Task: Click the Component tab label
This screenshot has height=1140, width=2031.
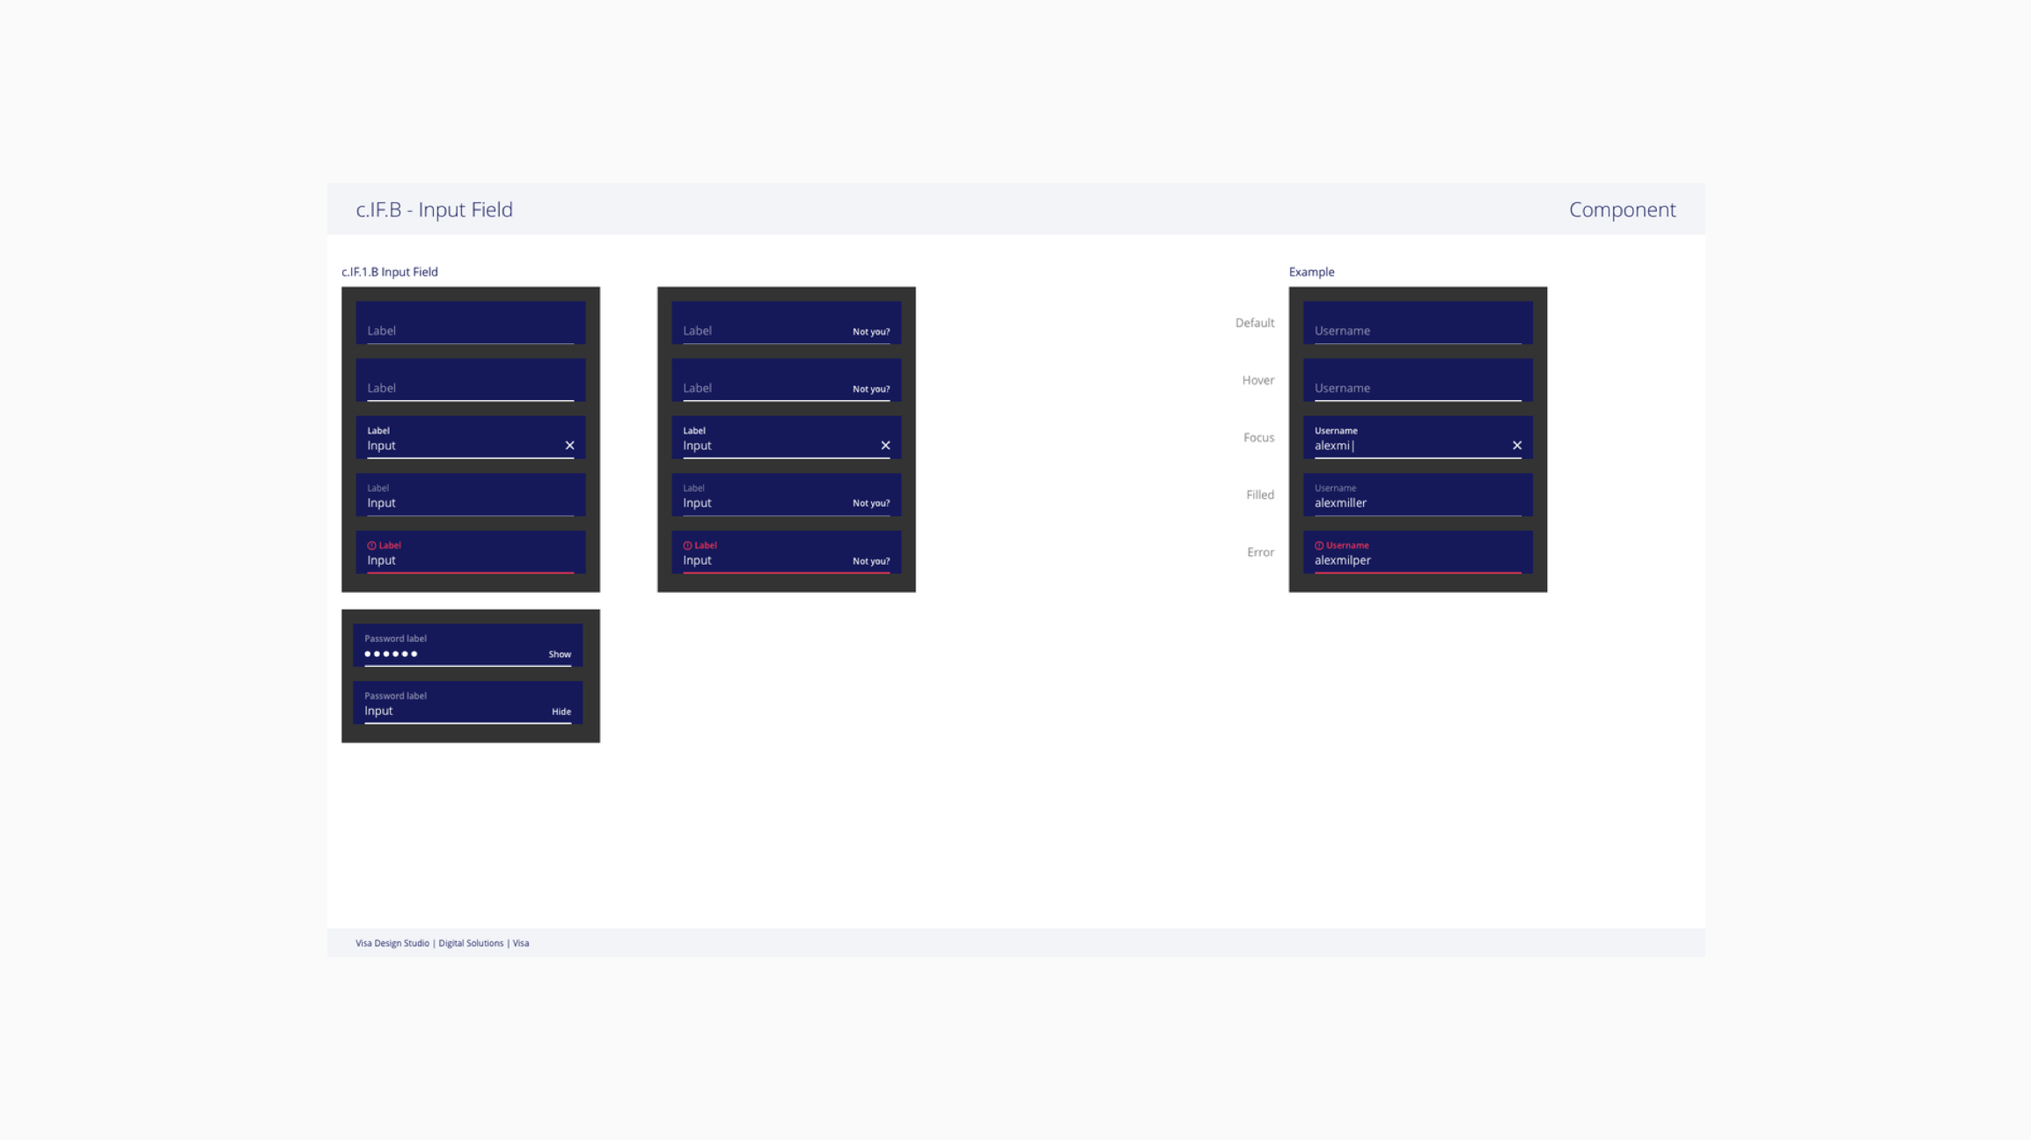Action: click(1623, 209)
